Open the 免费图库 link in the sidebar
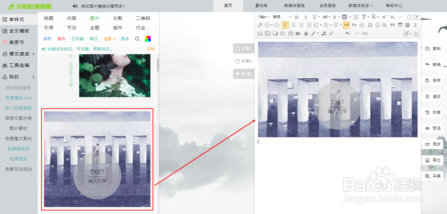Viewport: 447px width, 214px height. (18, 159)
